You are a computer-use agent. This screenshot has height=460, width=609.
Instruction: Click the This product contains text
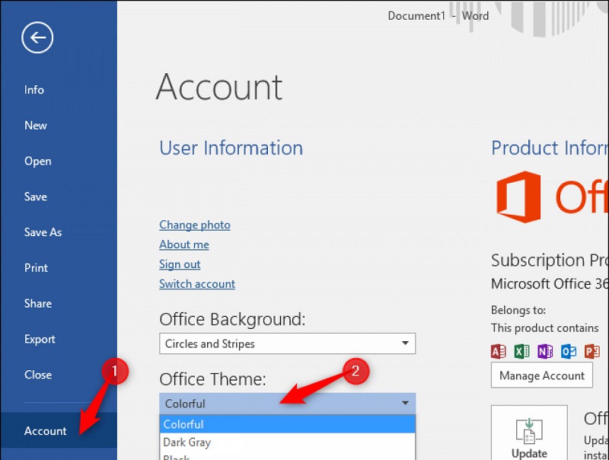click(x=544, y=328)
